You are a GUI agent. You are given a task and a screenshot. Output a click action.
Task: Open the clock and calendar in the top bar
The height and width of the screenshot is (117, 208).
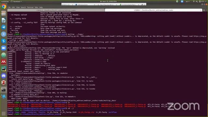pos(108,1)
